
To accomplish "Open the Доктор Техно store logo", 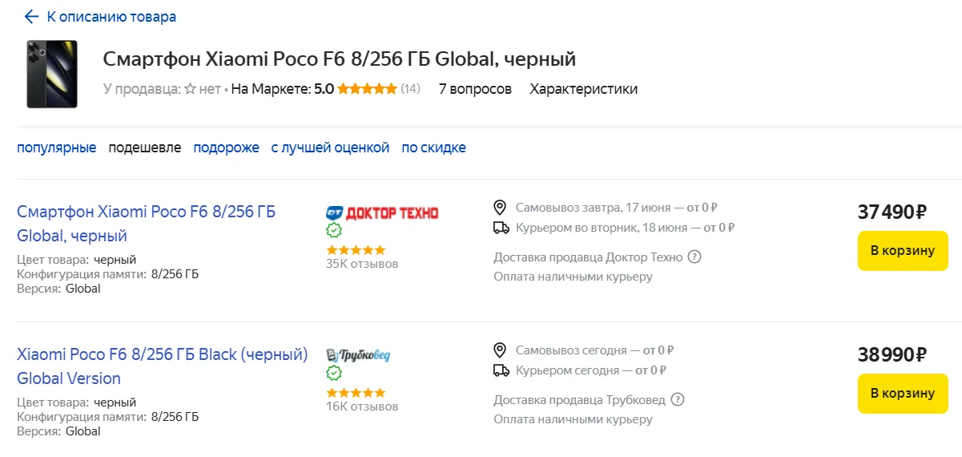I will point(382,212).
